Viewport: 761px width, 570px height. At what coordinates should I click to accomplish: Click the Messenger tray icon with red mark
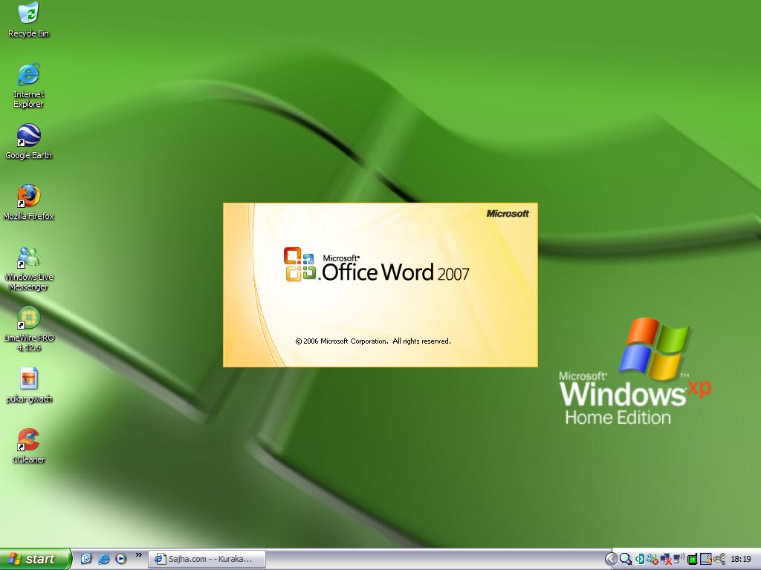pyautogui.click(x=652, y=559)
